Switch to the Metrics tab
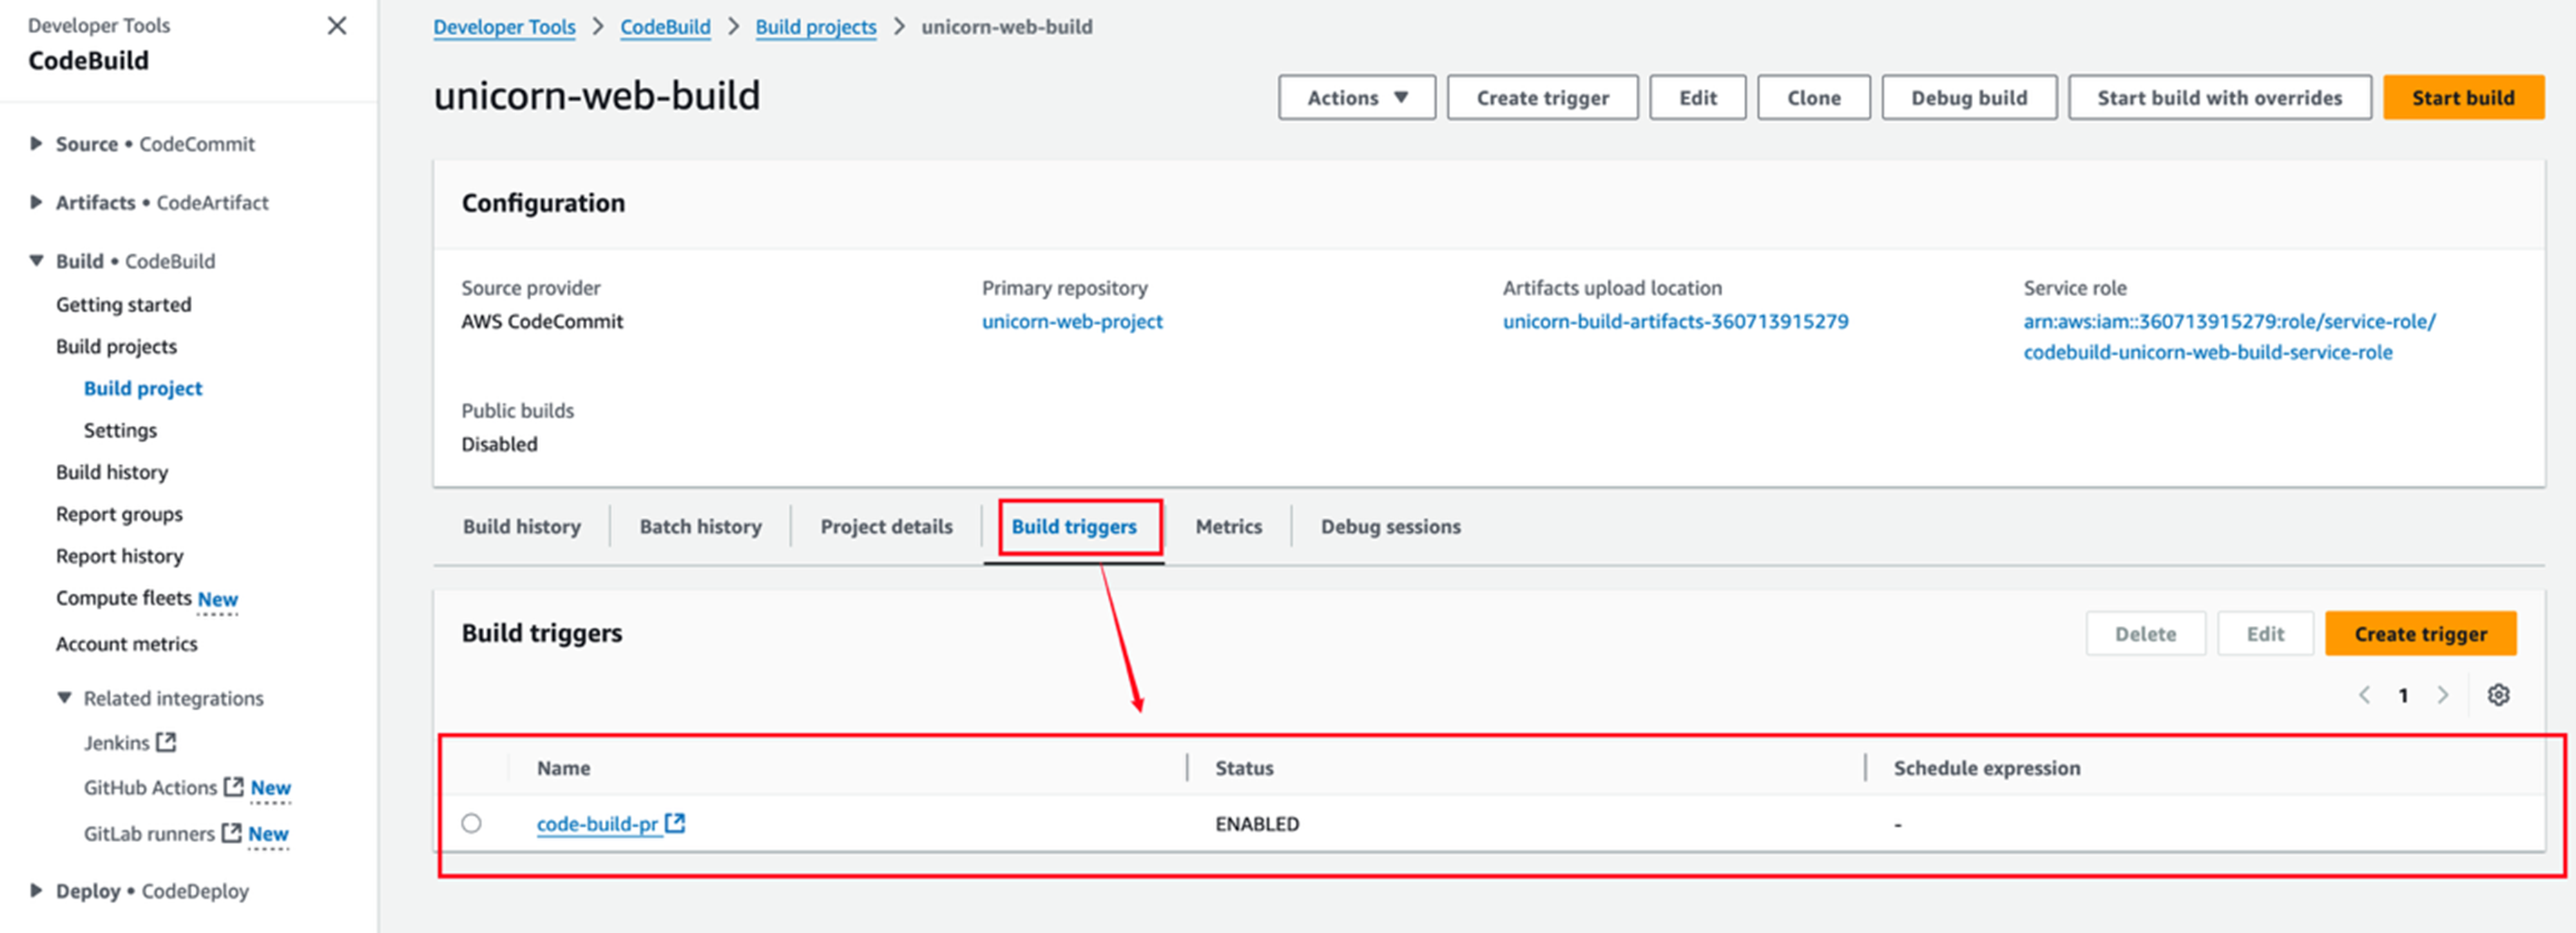This screenshot has height=933, width=2576. [x=1228, y=527]
